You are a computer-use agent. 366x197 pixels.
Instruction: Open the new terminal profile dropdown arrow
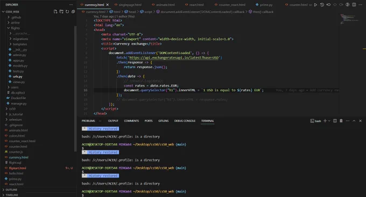pyautogui.click(x=329, y=121)
